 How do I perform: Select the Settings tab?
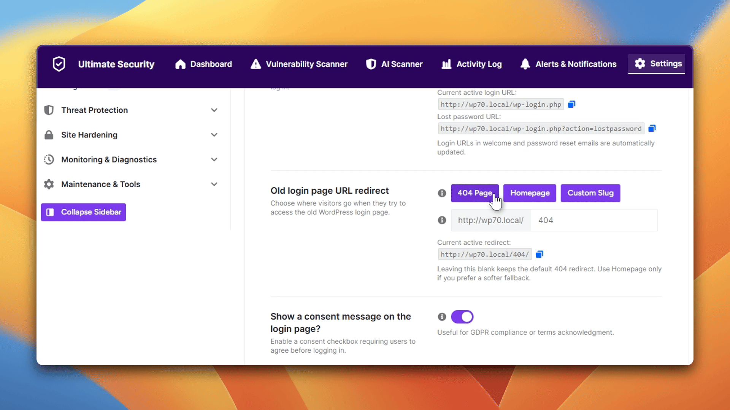pos(657,63)
